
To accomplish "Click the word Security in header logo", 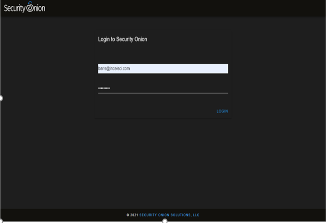I will [x=15, y=8].
